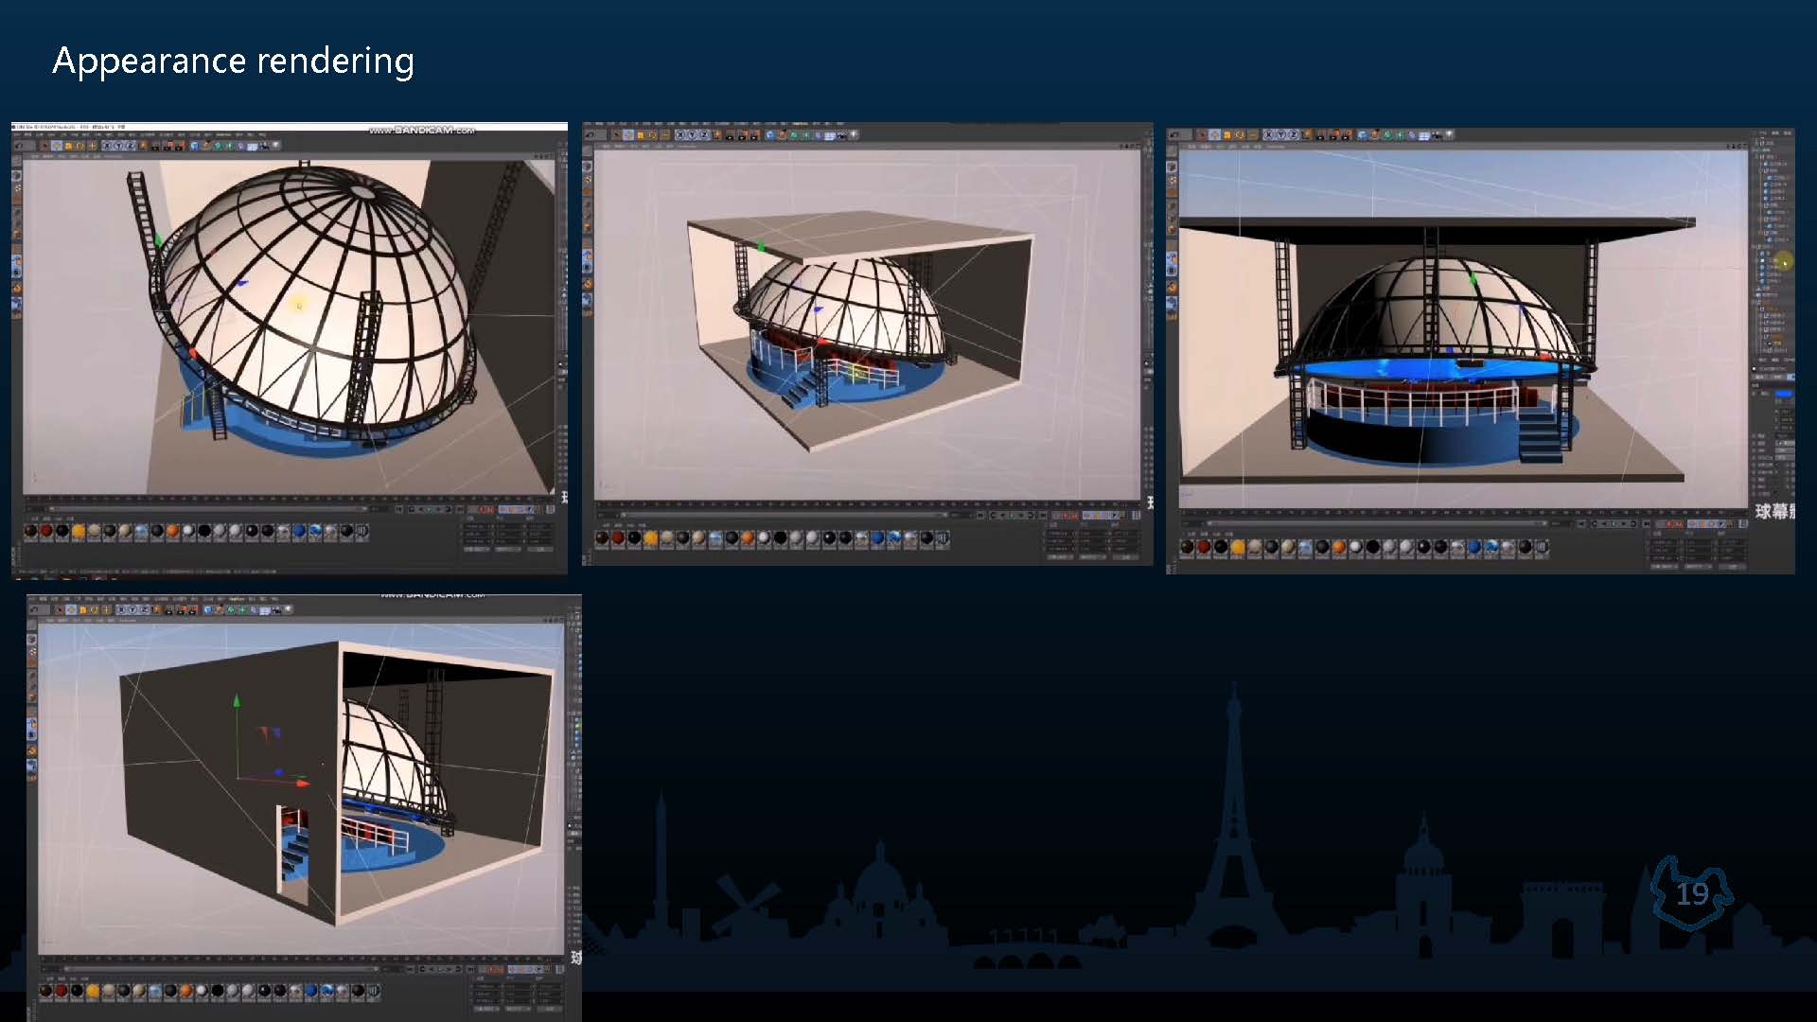Toggle X axis lock in top-left screenshot
This screenshot has width=1817, height=1022.
107,146
